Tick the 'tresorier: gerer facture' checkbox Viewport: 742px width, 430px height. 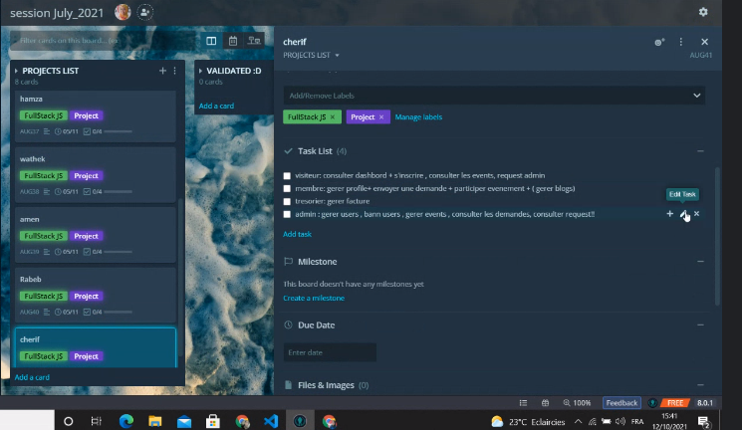coord(288,201)
